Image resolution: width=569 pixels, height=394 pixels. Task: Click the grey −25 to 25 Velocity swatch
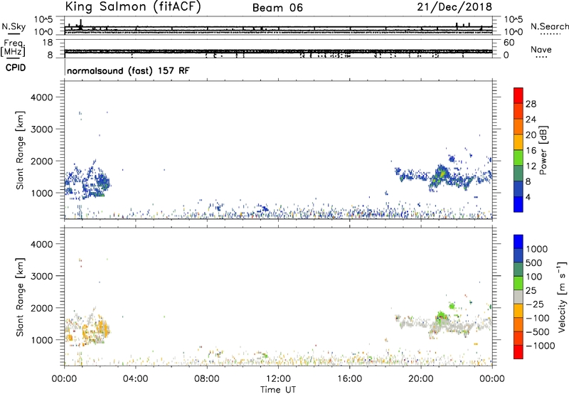pos(519,297)
